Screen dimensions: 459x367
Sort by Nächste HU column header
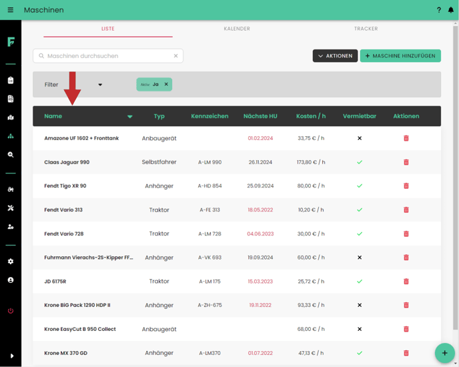[x=260, y=116]
